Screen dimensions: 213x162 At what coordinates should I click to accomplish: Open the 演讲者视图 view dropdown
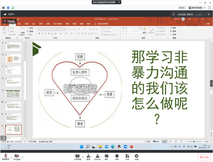pos(197,8)
